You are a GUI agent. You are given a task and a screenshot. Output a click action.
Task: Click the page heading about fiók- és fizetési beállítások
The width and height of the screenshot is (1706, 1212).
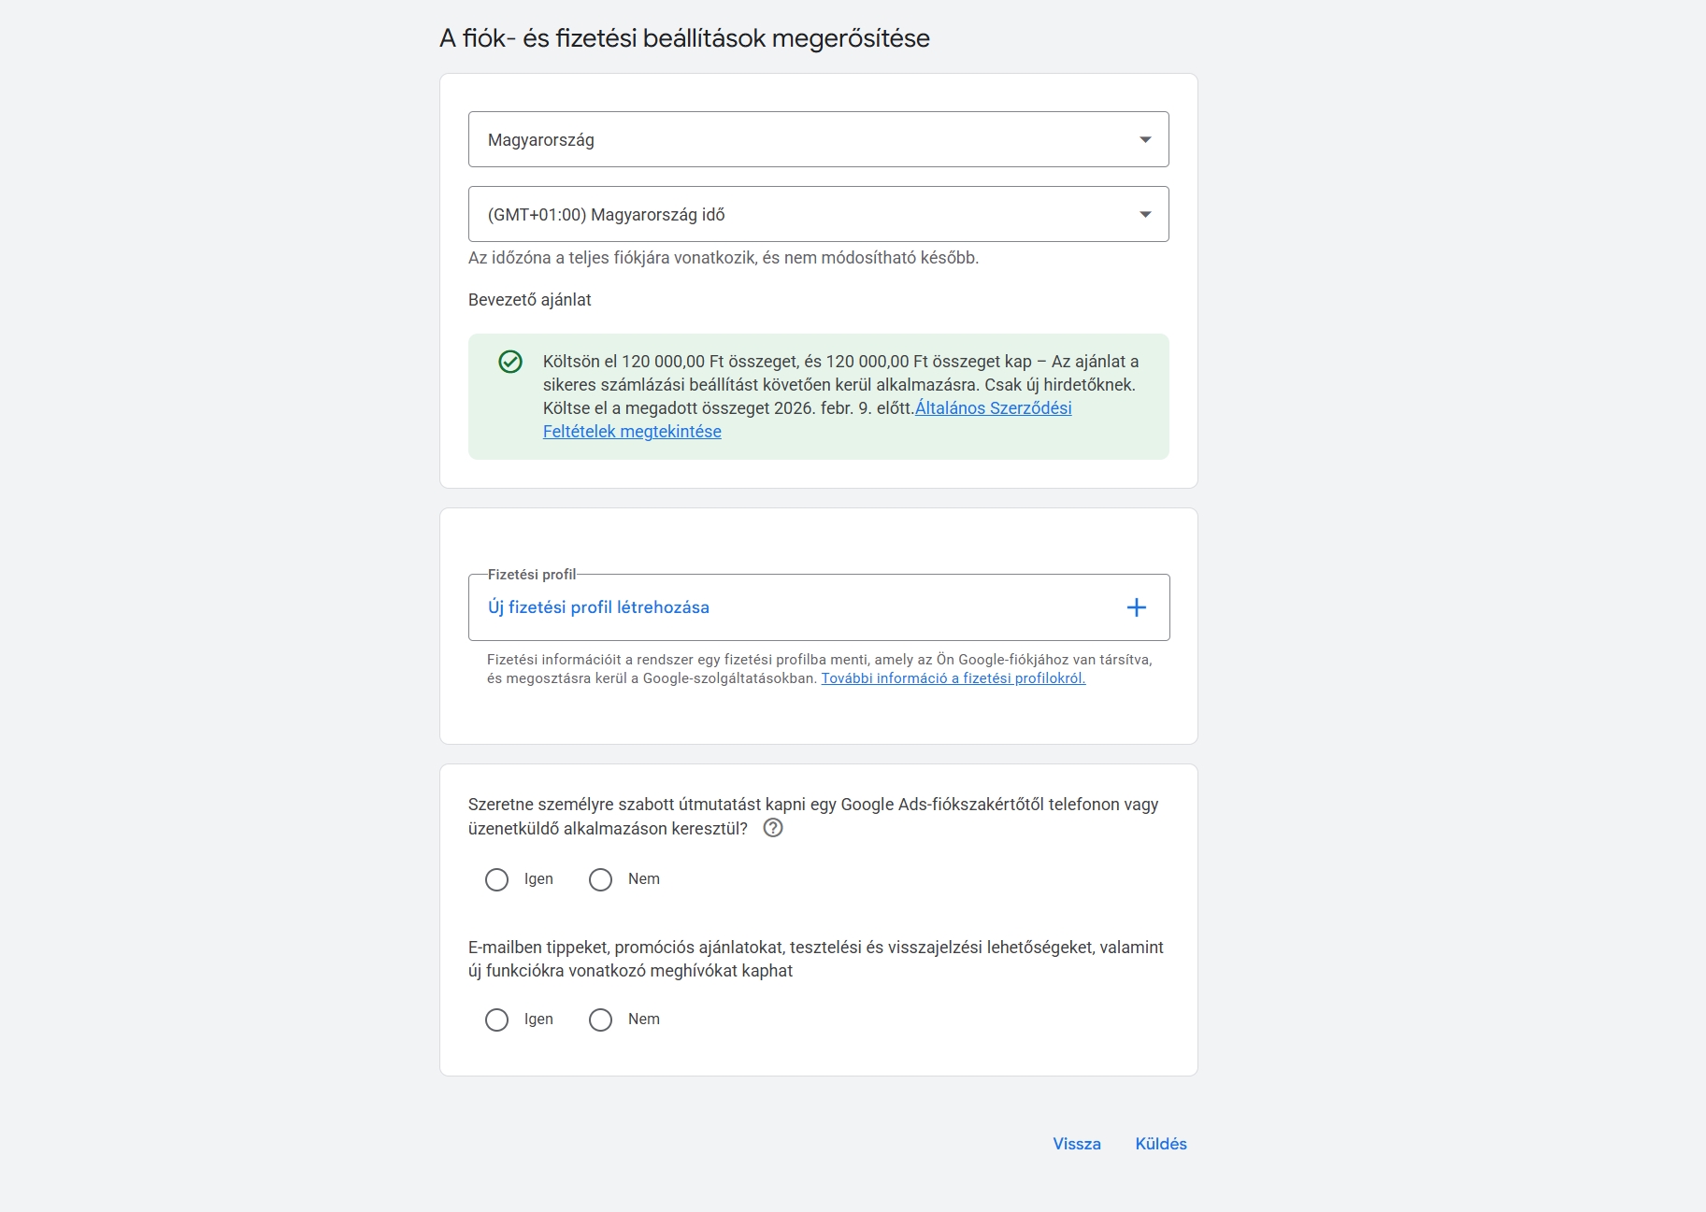coord(684,38)
